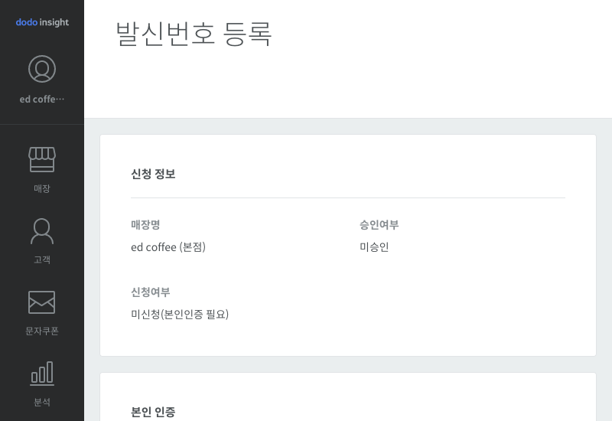The height and width of the screenshot is (421, 612).
Task: Click the 신청여부 field label
Action: tap(151, 292)
